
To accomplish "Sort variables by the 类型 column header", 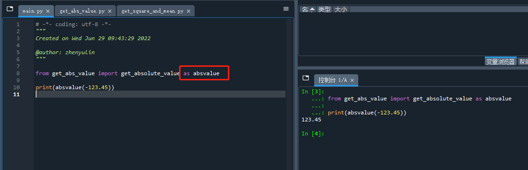I will (324, 9).
